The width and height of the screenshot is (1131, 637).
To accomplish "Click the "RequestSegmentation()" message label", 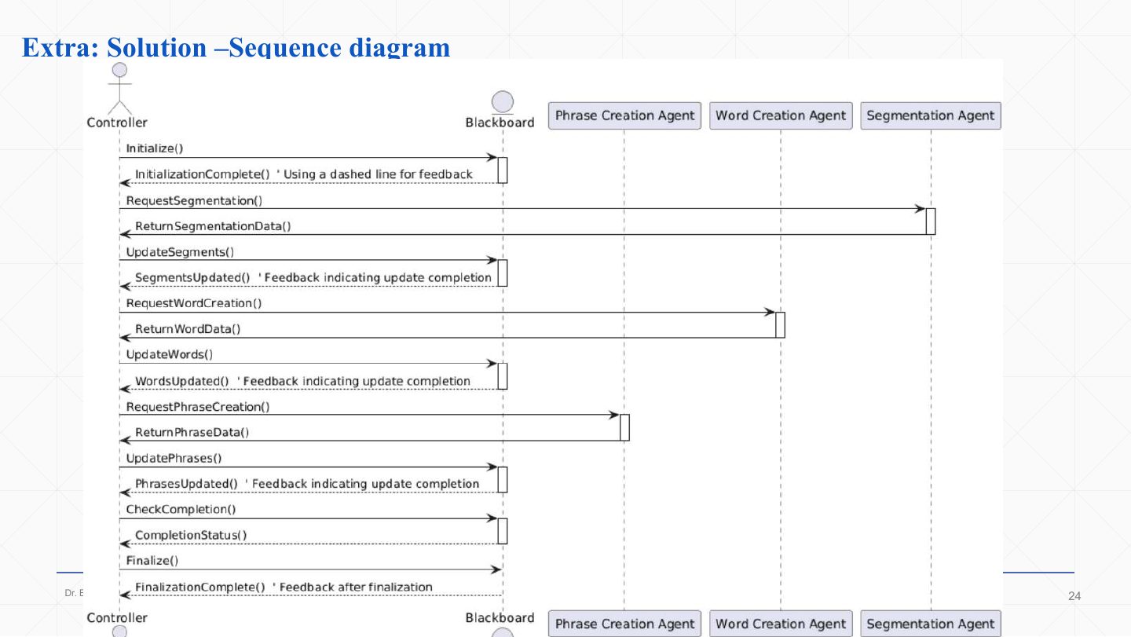I will tap(194, 200).
